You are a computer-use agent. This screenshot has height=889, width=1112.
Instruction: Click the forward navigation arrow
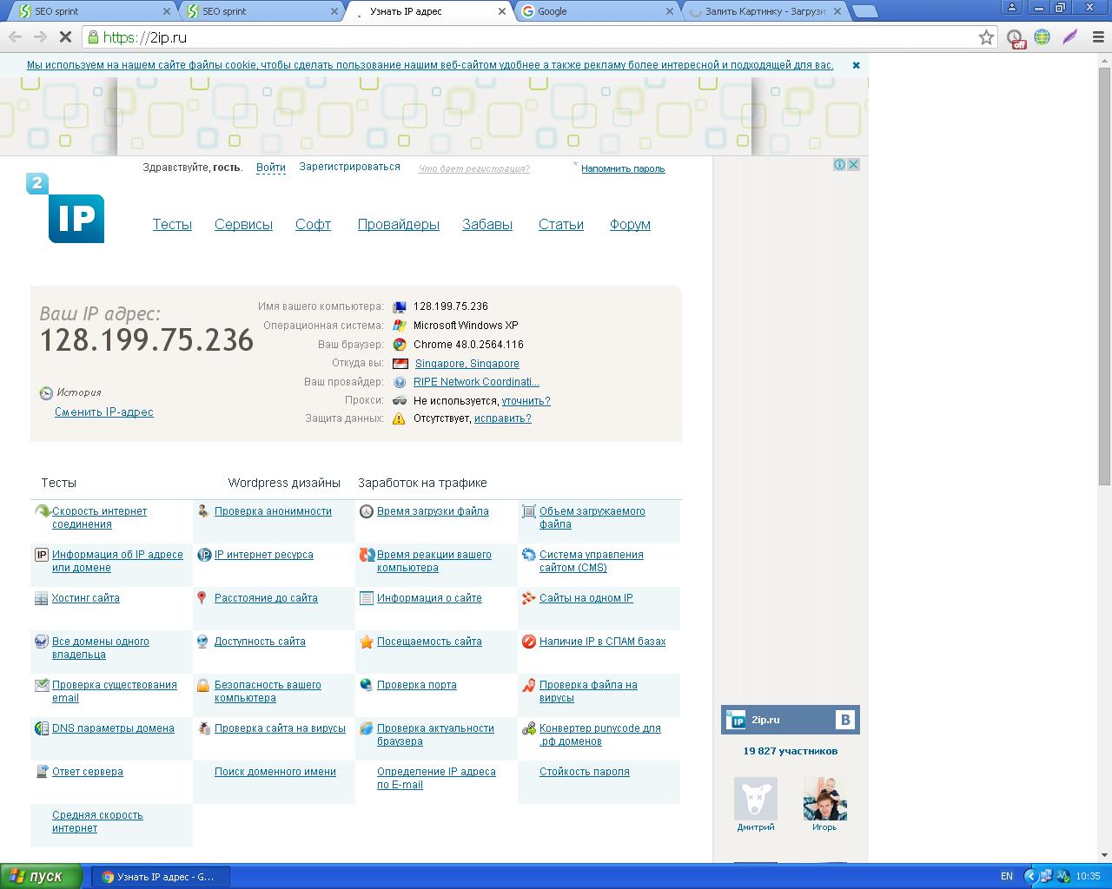[x=40, y=37]
